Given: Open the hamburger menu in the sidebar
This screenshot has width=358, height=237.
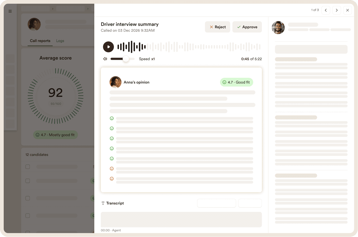Looking at the screenshot, I should coord(10,11).
